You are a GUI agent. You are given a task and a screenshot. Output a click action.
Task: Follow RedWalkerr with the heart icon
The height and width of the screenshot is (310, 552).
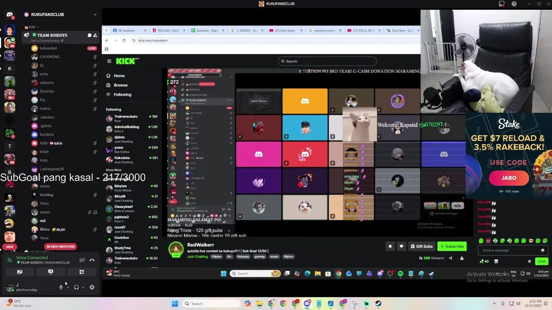point(401,246)
